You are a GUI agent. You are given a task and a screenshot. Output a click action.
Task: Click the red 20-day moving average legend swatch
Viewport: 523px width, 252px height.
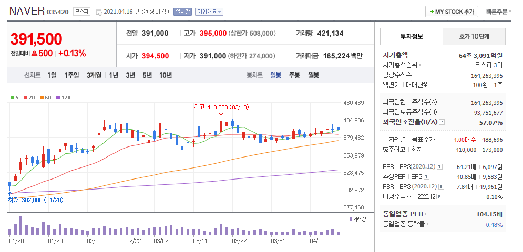coord(25,98)
